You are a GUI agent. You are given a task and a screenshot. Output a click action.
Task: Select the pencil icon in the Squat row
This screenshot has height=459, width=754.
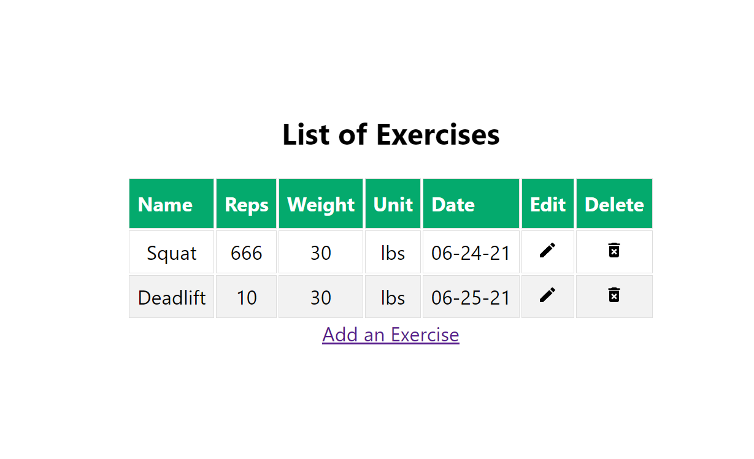pyautogui.click(x=547, y=251)
